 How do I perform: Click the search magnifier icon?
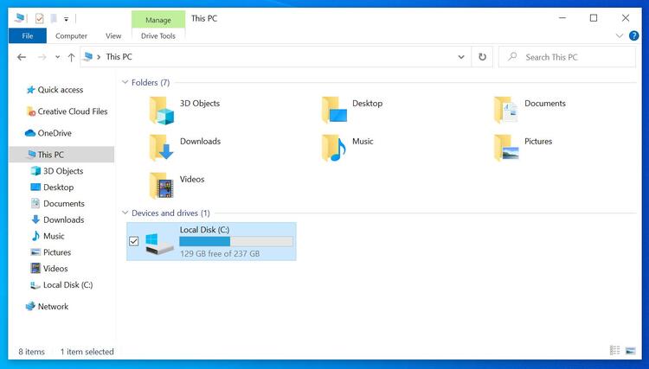pyautogui.click(x=512, y=57)
